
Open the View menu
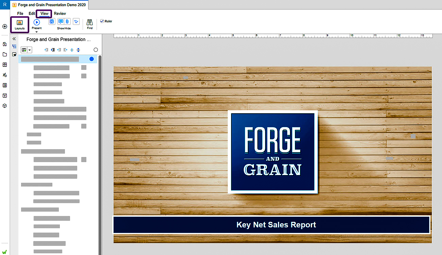tap(44, 14)
